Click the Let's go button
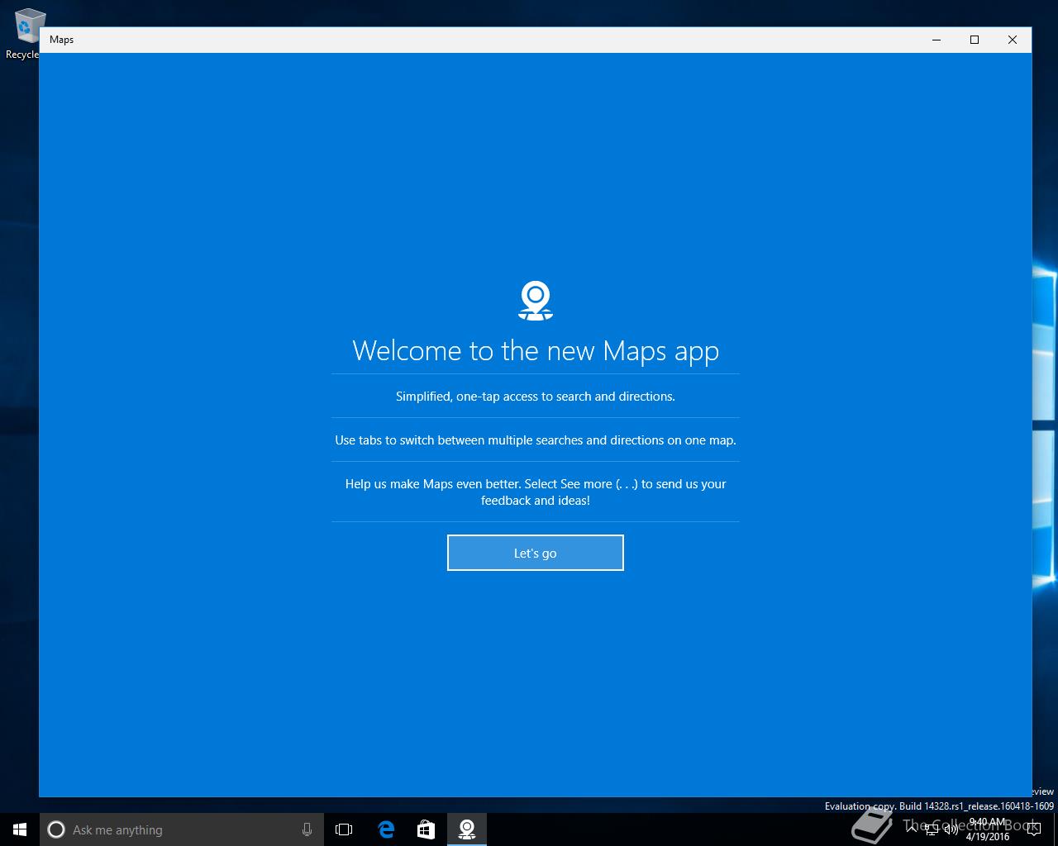The image size is (1058, 846). [535, 553]
